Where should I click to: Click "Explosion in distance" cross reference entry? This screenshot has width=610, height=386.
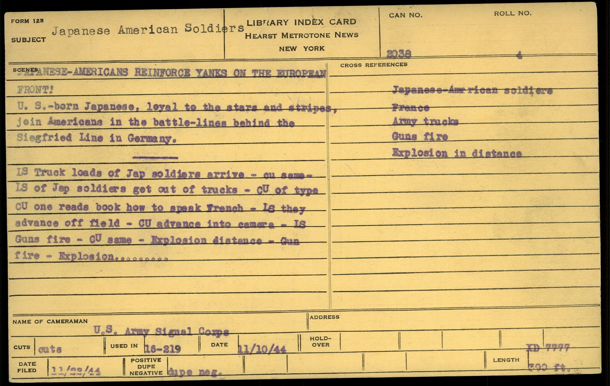tap(456, 153)
